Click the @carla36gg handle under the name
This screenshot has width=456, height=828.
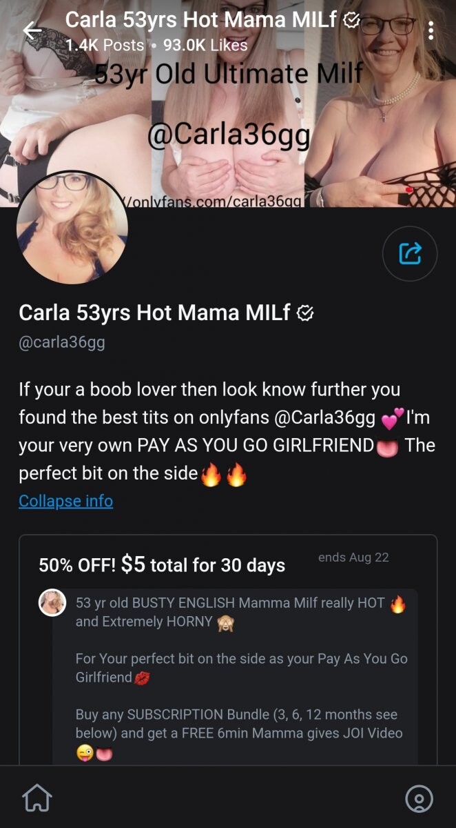coord(61,342)
